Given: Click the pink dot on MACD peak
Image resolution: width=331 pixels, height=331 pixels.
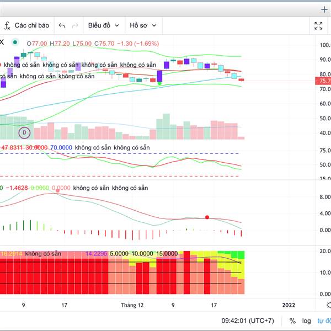Looking at the screenshot, I should (x=57, y=191).
